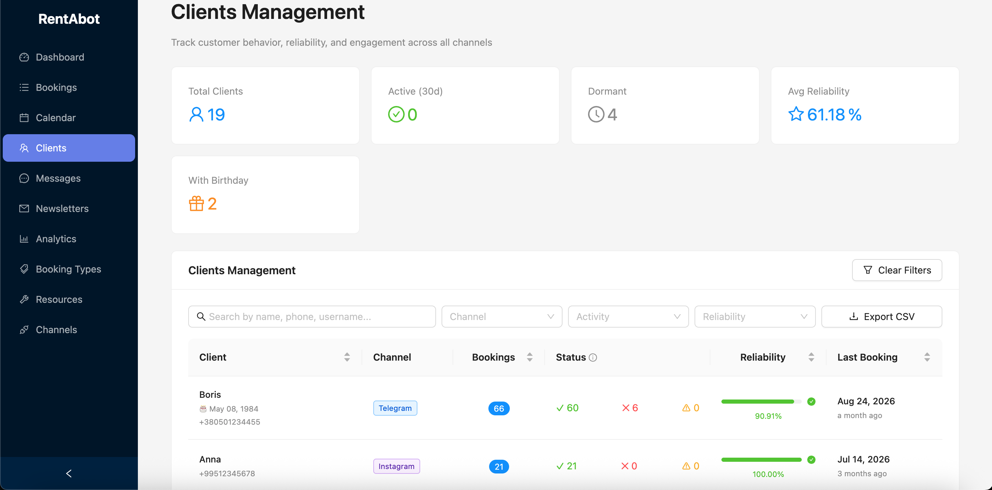
Task: Open the Channel filter dropdown
Action: (x=502, y=317)
